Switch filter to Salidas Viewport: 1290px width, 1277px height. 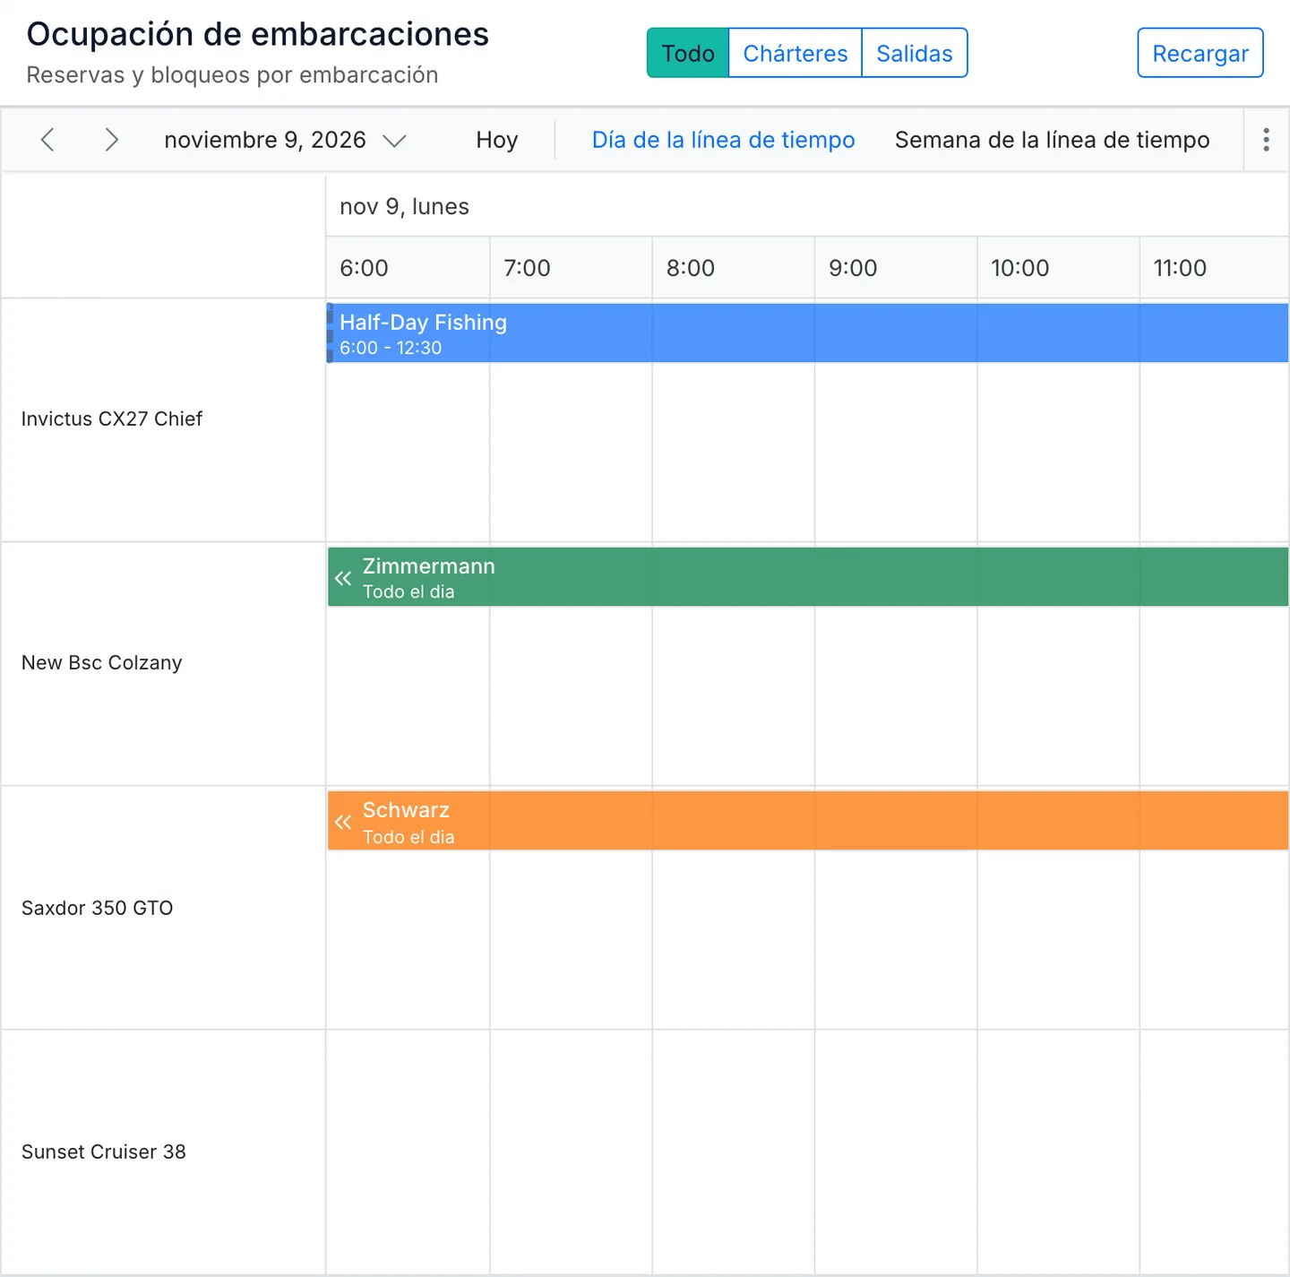click(x=915, y=53)
